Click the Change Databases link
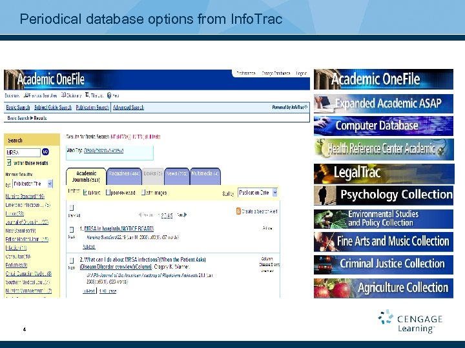Screen dimensions: 465x348 click(x=276, y=73)
